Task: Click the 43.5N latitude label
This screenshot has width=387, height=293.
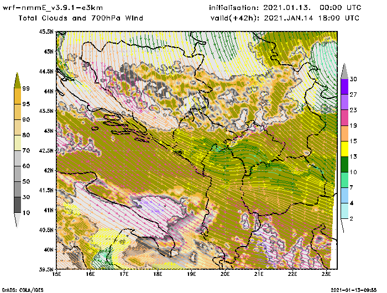Action: [x=46, y=111]
